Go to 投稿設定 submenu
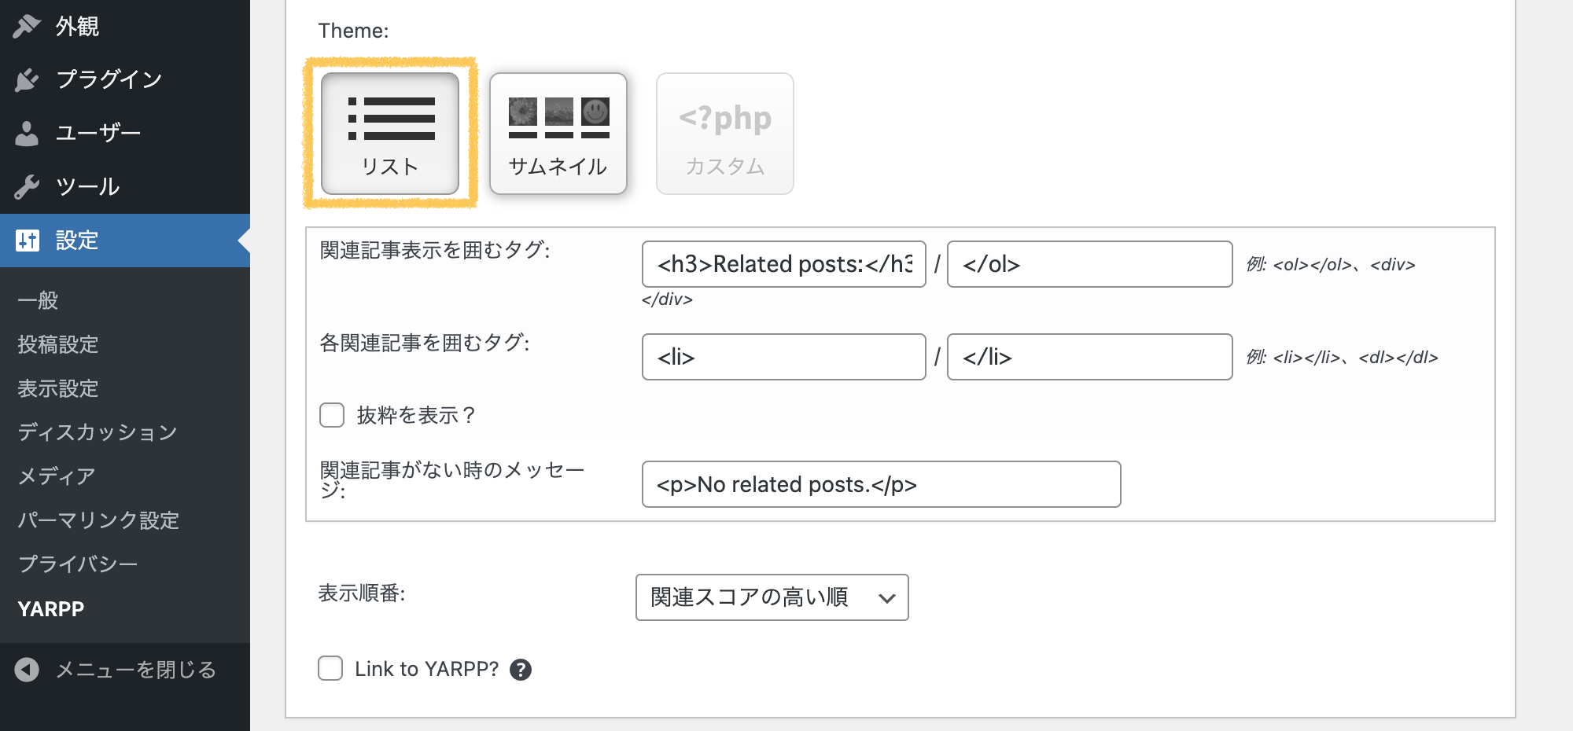The image size is (1573, 731). coord(58,344)
